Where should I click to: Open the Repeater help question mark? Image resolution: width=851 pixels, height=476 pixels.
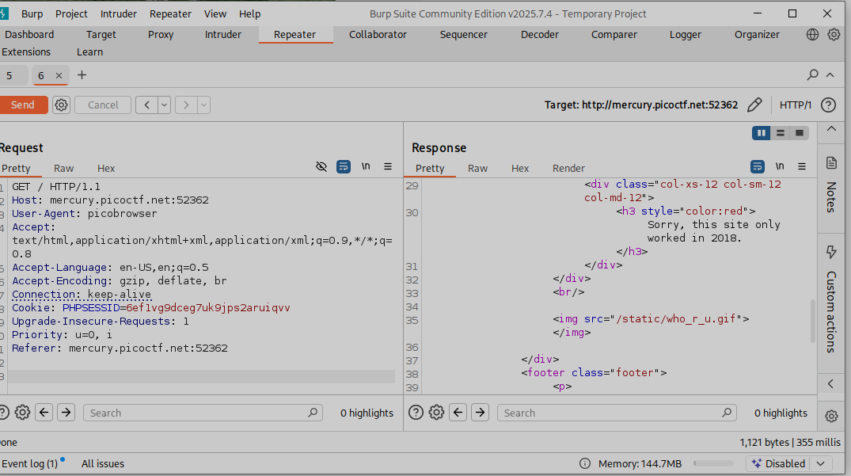click(828, 105)
